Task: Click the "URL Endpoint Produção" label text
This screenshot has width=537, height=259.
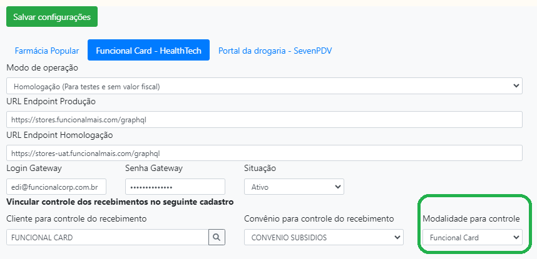Action: tap(51, 101)
